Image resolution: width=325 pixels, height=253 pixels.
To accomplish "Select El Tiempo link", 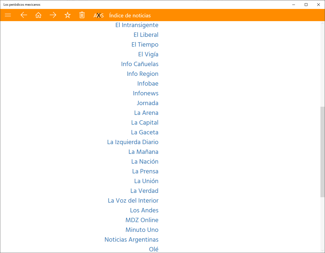I will [145, 44].
